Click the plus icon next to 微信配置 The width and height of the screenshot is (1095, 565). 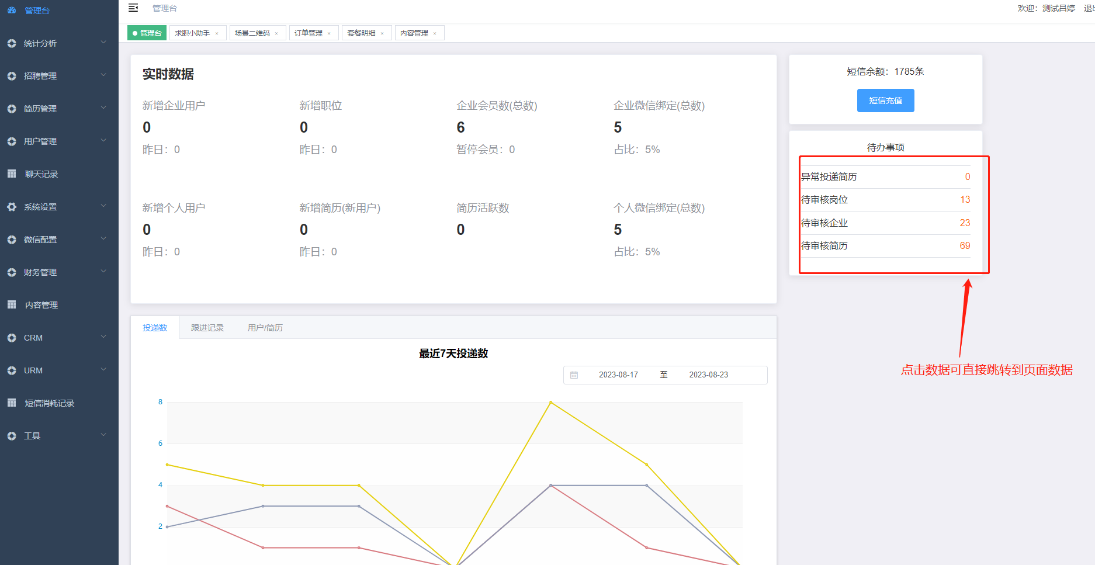point(12,240)
